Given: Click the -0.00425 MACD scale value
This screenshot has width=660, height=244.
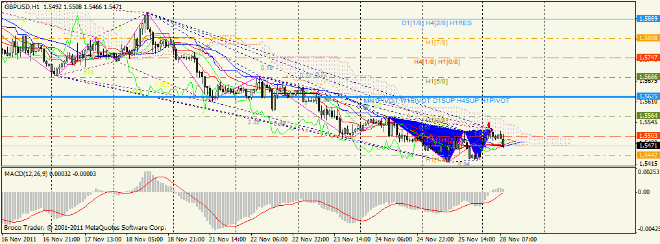Looking at the screenshot, I should (648, 229).
